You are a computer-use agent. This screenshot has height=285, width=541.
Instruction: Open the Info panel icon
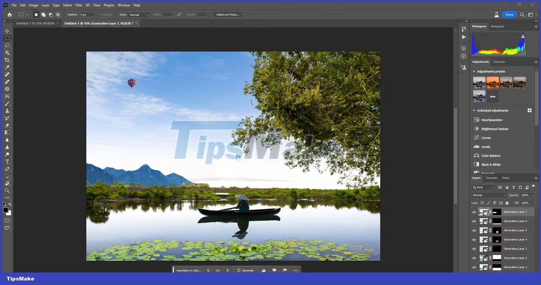coord(463,56)
